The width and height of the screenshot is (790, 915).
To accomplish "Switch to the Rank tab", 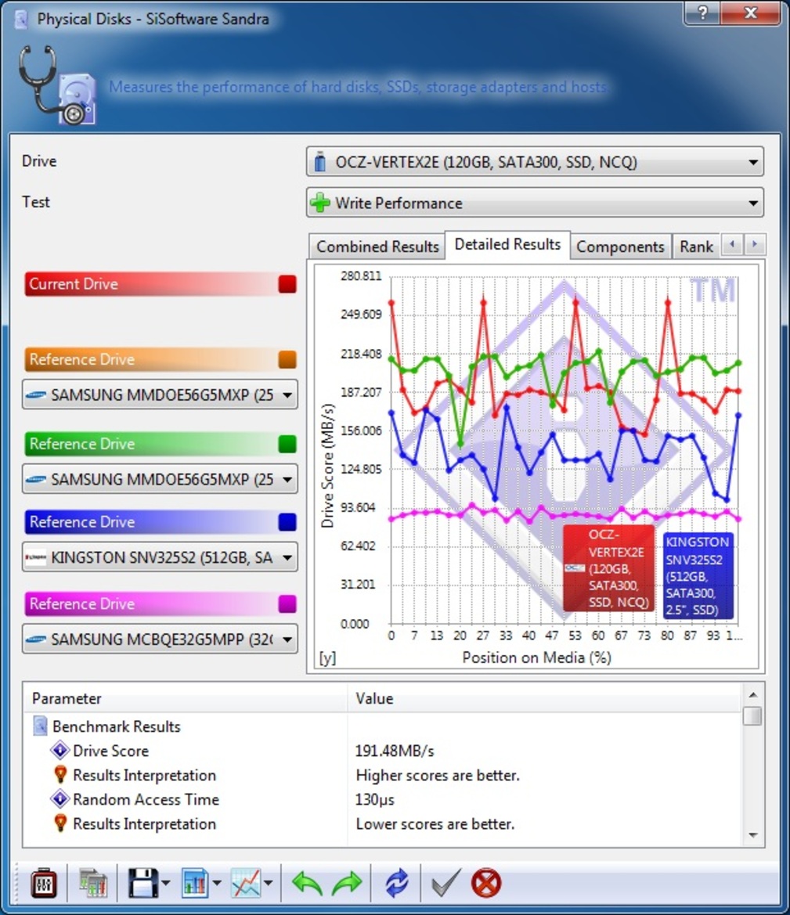I will [696, 247].
